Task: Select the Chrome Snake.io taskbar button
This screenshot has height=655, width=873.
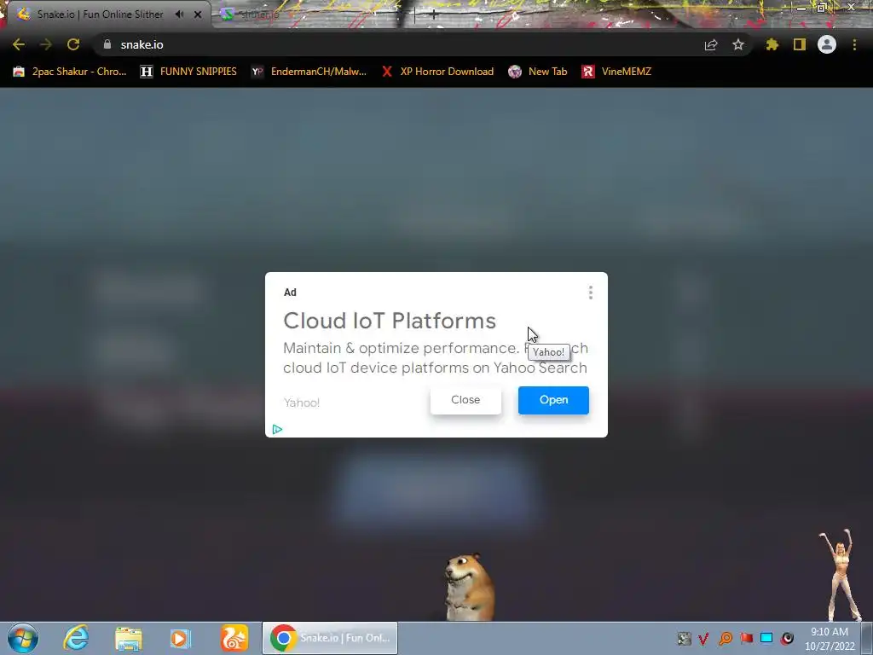Action: click(x=330, y=638)
